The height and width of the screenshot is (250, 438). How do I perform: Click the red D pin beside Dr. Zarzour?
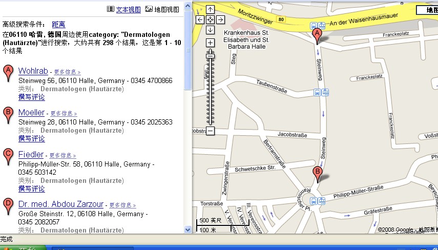8,206
